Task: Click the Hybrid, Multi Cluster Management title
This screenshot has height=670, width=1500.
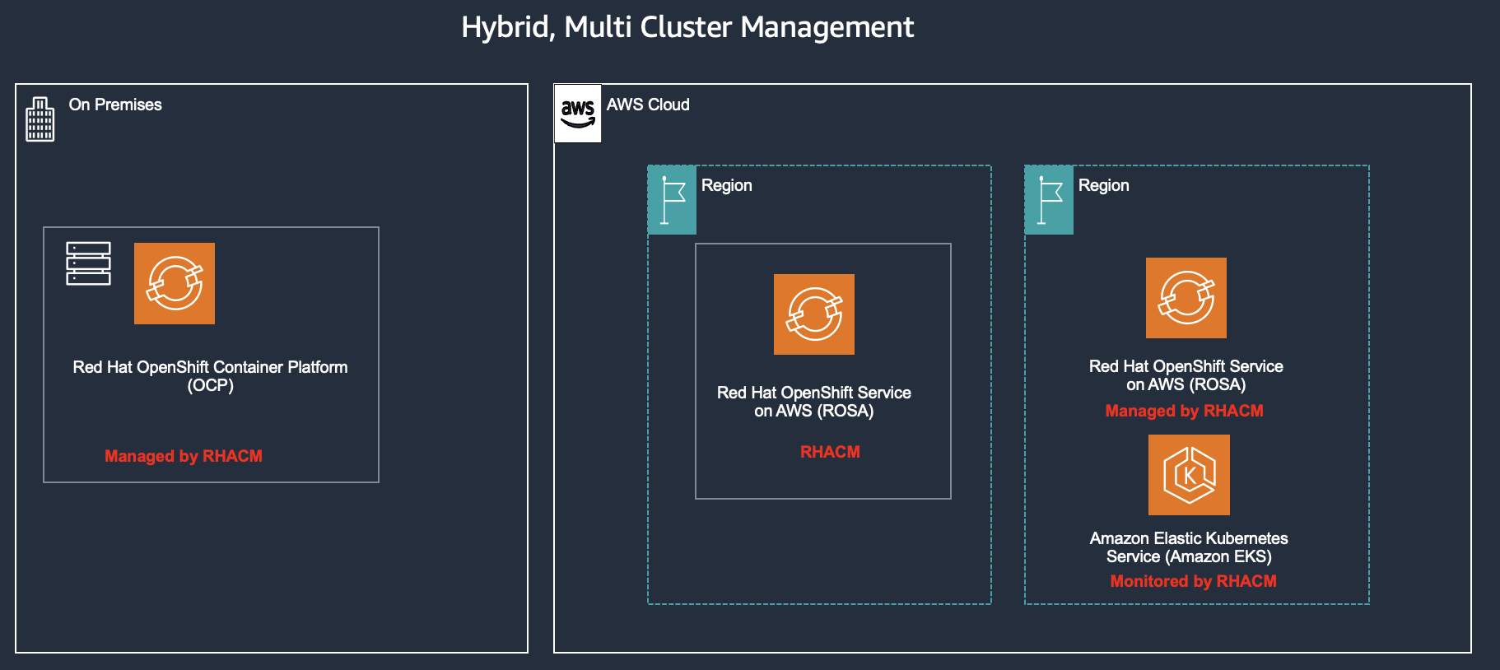Action: pyautogui.click(x=687, y=27)
